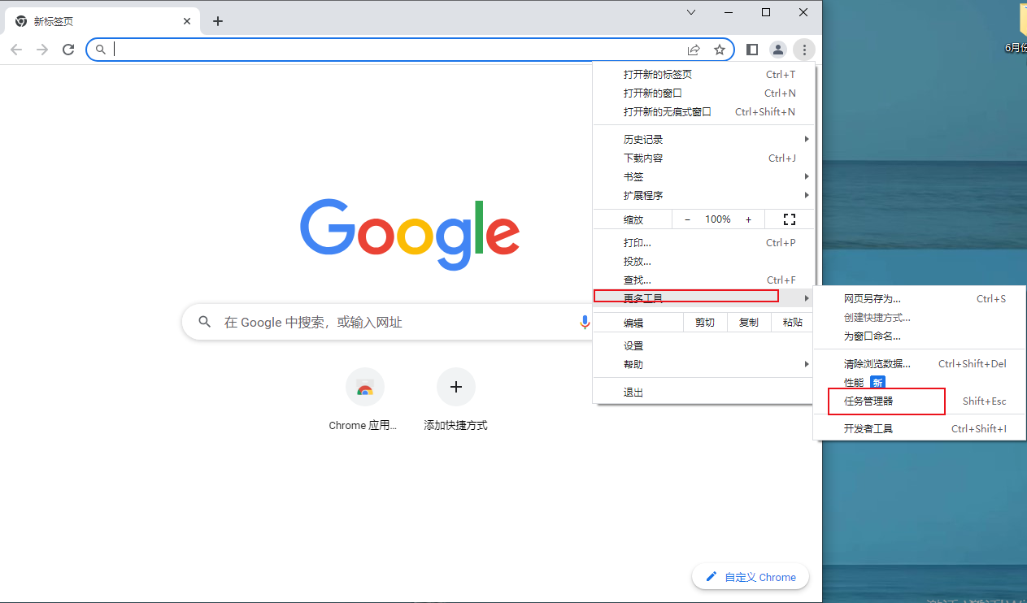Select 网页另存为... submenu item
Screen dimensions: 1027x603
[920, 298]
